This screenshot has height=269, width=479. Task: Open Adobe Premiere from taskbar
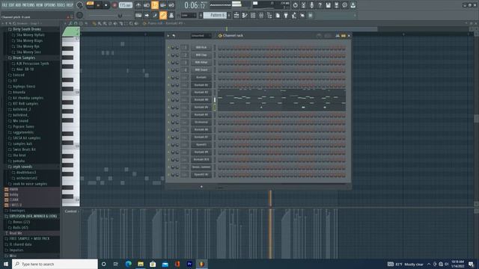point(189,264)
